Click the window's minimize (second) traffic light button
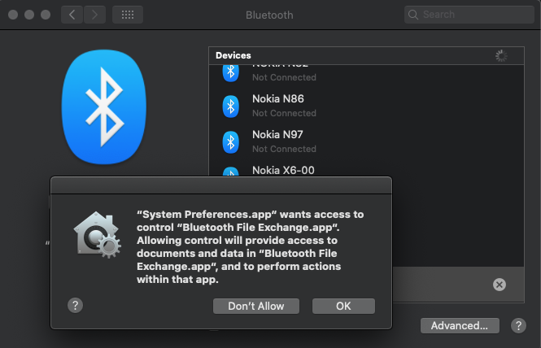 (x=29, y=15)
